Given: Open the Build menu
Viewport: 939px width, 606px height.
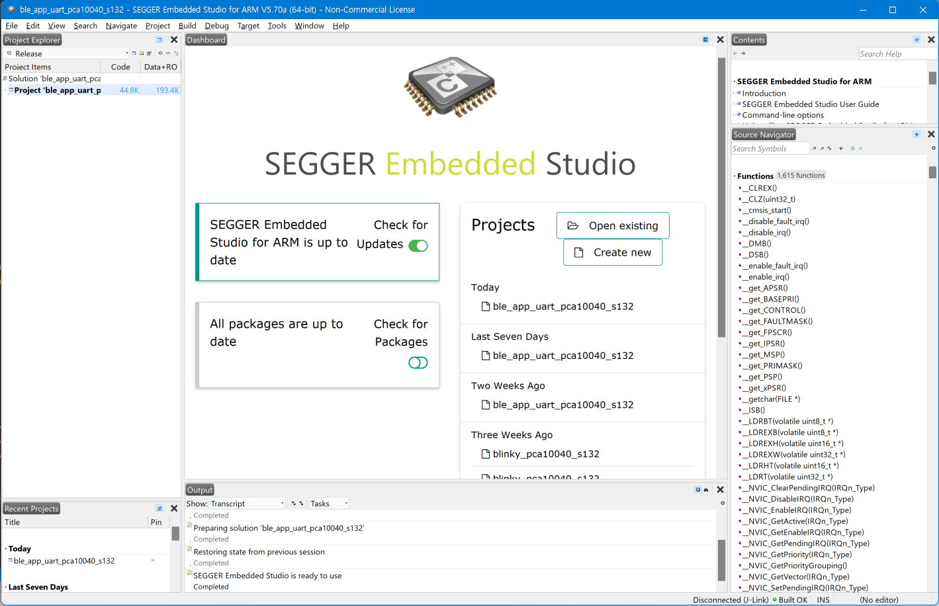Looking at the screenshot, I should (187, 26).
